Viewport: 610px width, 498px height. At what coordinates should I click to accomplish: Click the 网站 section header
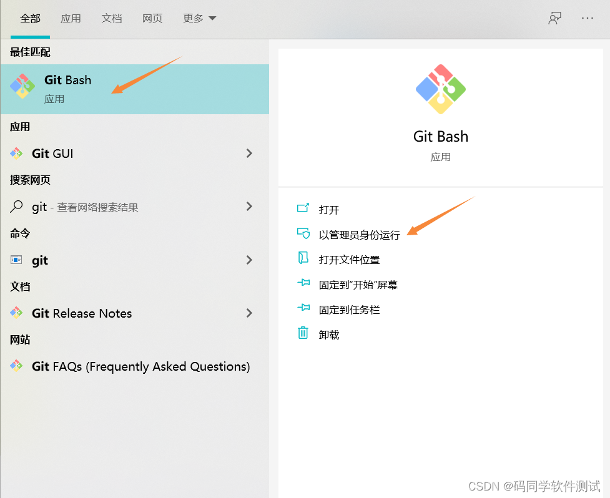click(20, 339)
